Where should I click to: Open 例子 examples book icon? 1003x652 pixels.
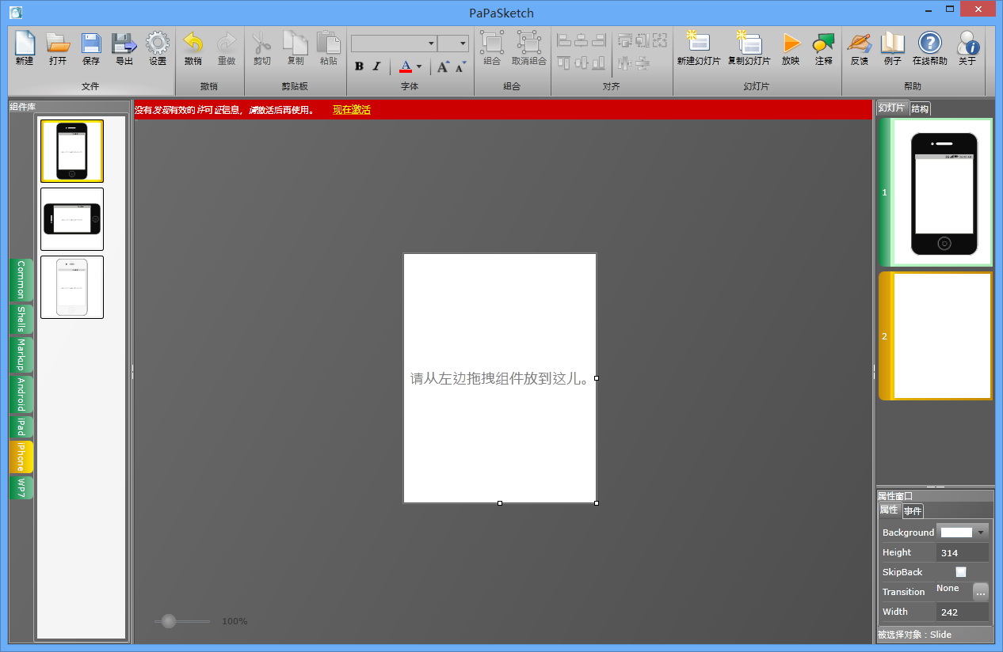pos(893,48)
